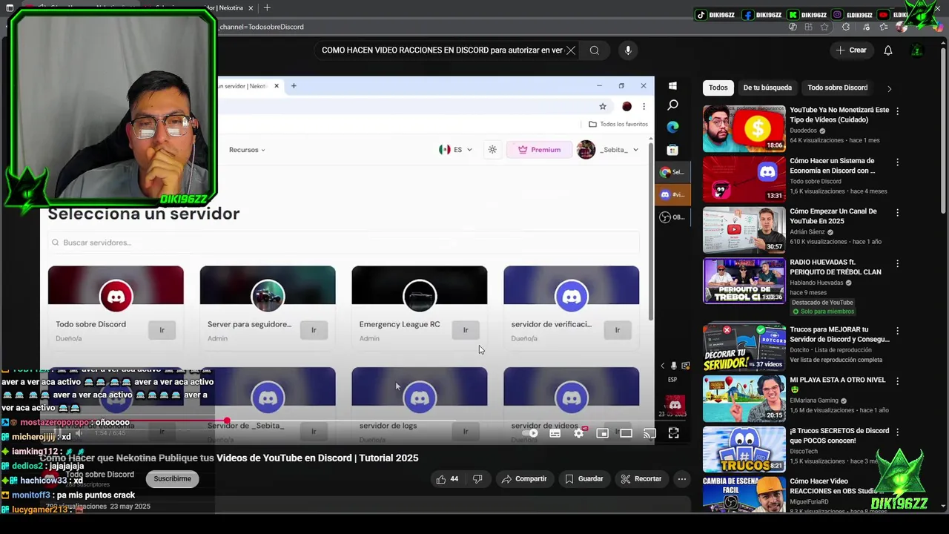The height and width of the screenshot is (534, 949).
Task: Like the video with 44 likes
Action: [447, 479]
